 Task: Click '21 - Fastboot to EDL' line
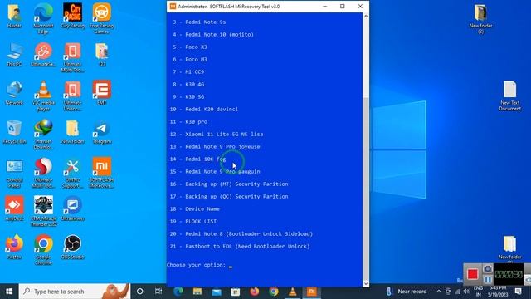tap(240, 247)
